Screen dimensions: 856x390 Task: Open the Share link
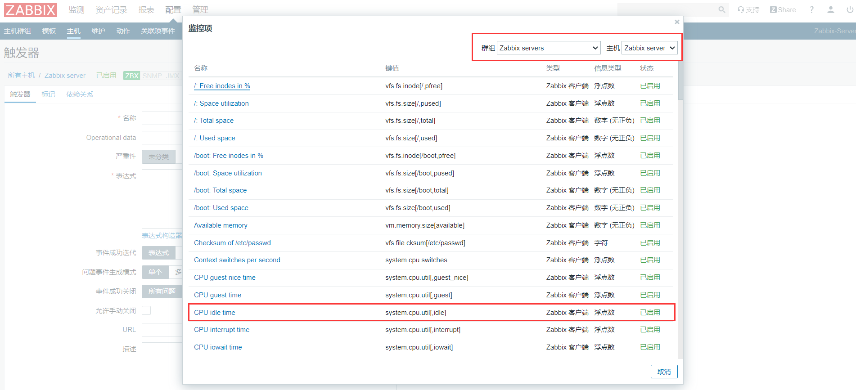click(783, 9)
